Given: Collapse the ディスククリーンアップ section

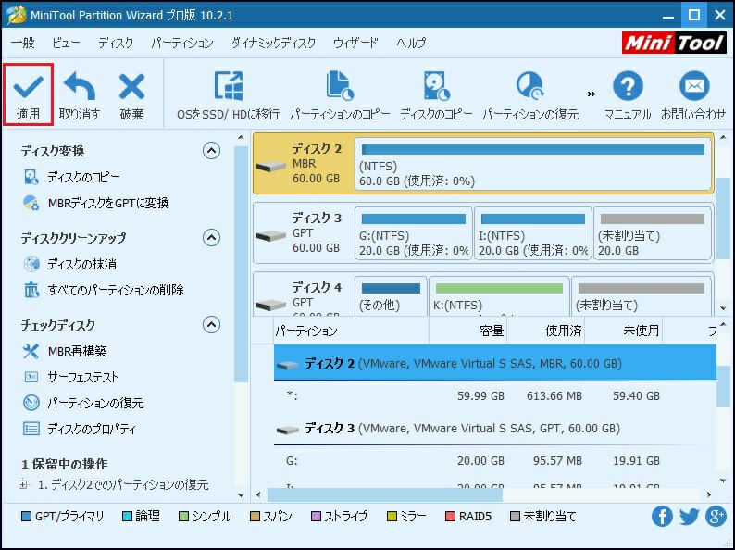Looking at the screenshot, I should tap(211, 238).
